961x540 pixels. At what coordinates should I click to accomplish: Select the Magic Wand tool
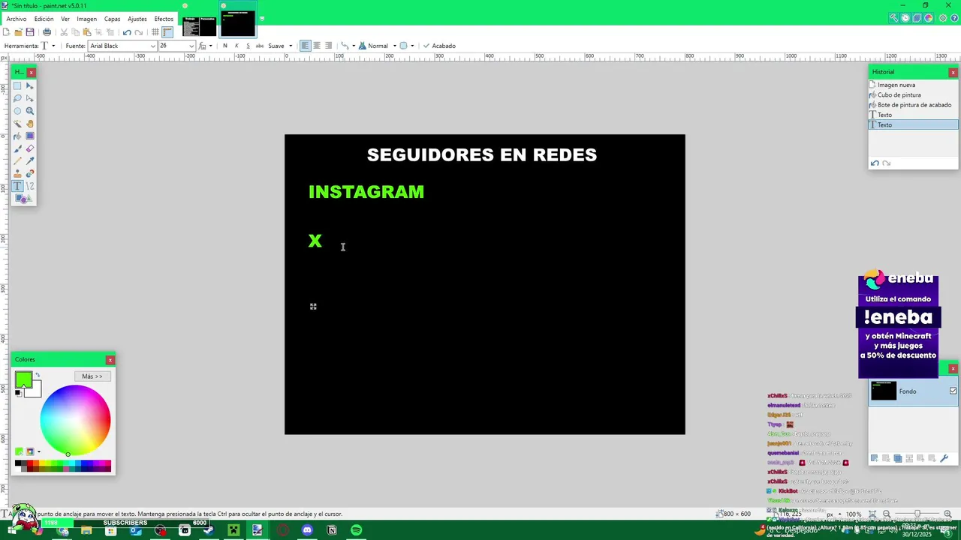coord(17,124)
